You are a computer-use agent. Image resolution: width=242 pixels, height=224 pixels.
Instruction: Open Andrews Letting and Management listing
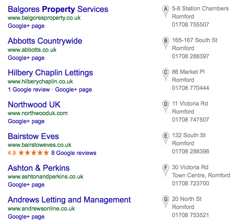pos(69,200)
